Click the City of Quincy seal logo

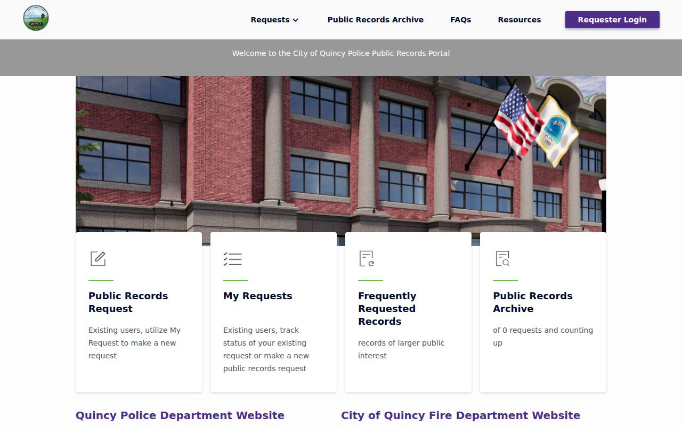tap(36, 18)
